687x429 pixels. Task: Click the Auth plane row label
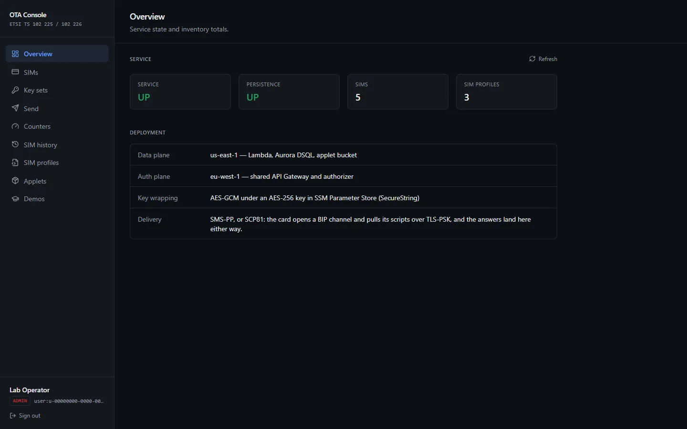154,176
